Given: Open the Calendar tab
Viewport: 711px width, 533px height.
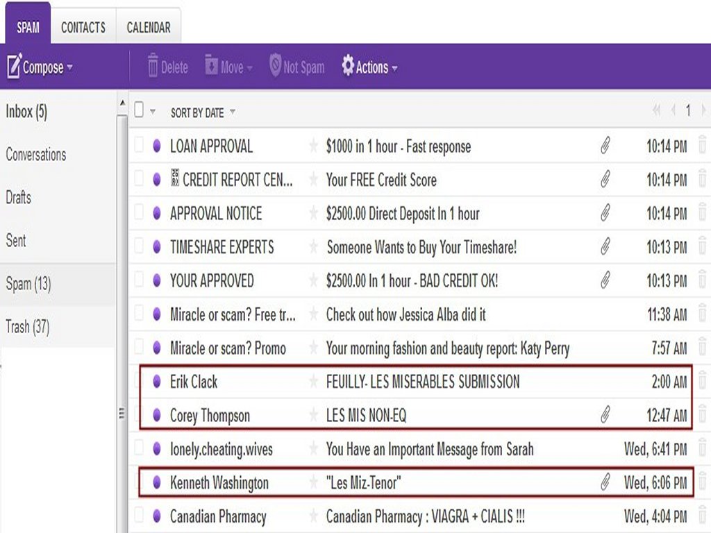Looking at the screenshot, I should [149, 28].
